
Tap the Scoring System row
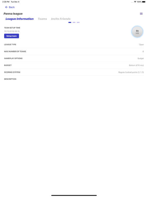click(74, 72)
